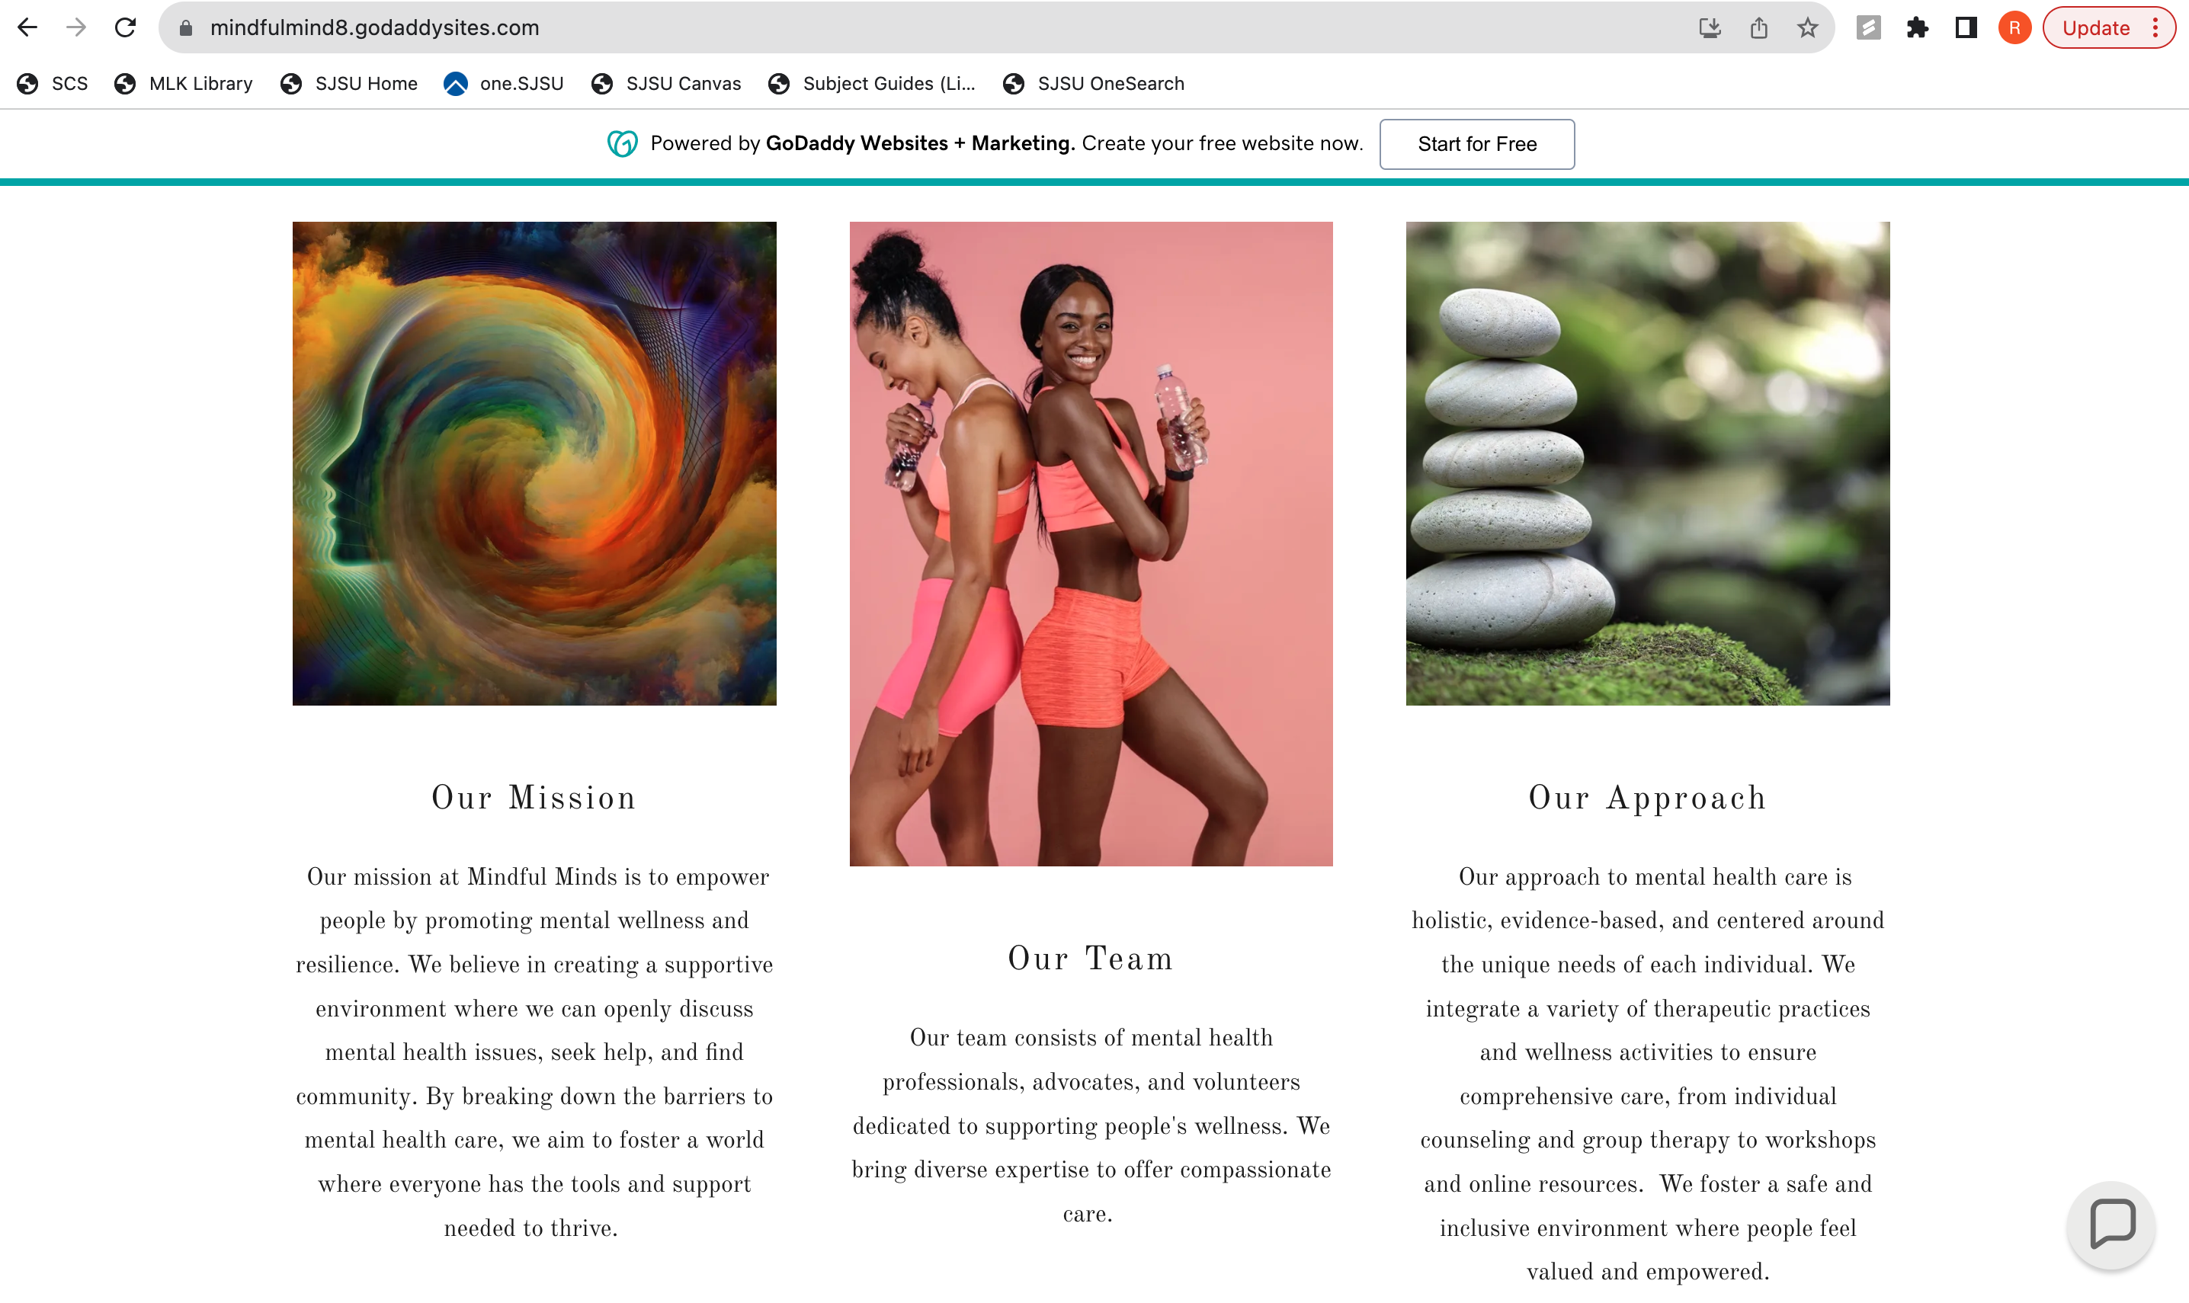Click the Start for Free button
This screenshot has width=2189, height=1303.
pyautogui.click(x=1476, y=144)
